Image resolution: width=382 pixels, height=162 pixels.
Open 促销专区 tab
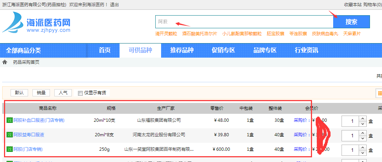[x=223, y=50]
